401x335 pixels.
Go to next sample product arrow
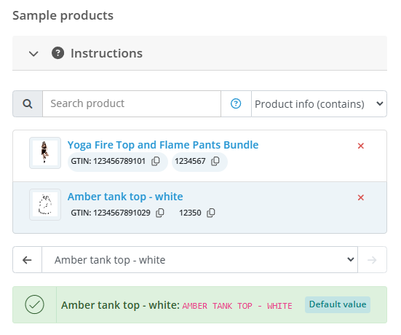coord(372,260)
